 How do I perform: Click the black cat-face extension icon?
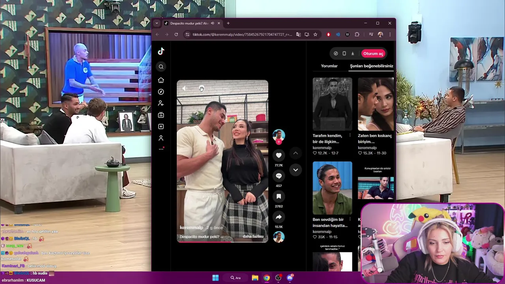pos(347,34)
